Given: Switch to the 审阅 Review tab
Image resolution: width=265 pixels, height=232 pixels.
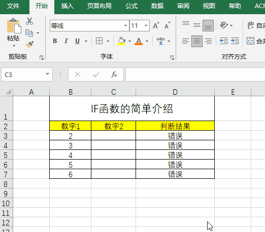Looking at the screenshot, I should tap(183, 6).
